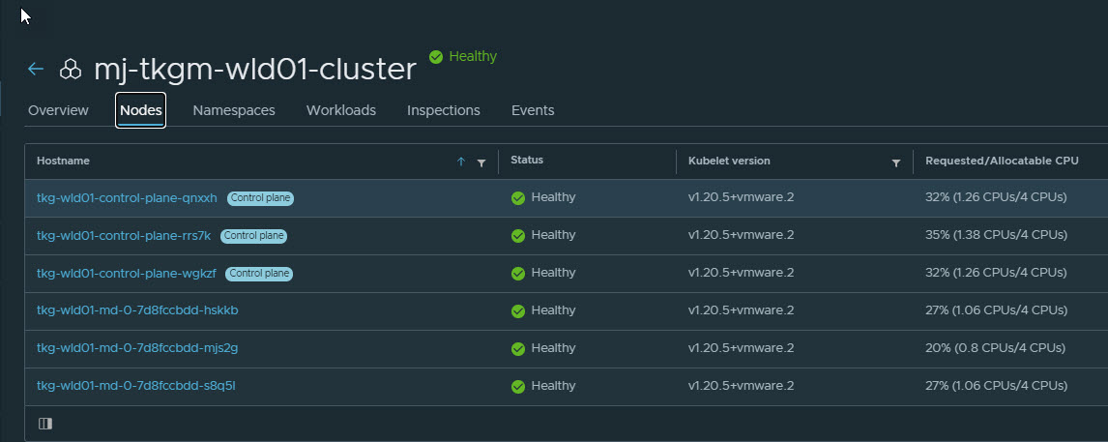Open node tkg-wld01-control-plane-rrs7k
This screenshot has height=442, width=1108.
124,235
